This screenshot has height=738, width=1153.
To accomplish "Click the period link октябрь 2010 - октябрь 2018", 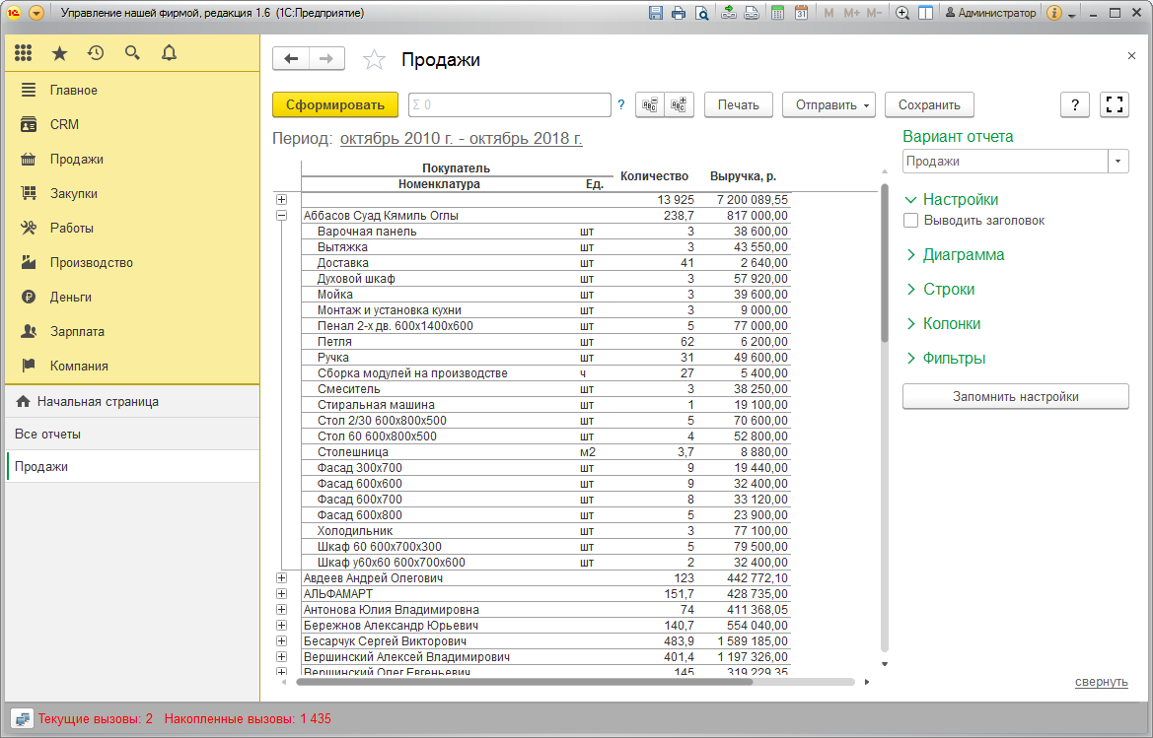I will [x=461, y=138].
